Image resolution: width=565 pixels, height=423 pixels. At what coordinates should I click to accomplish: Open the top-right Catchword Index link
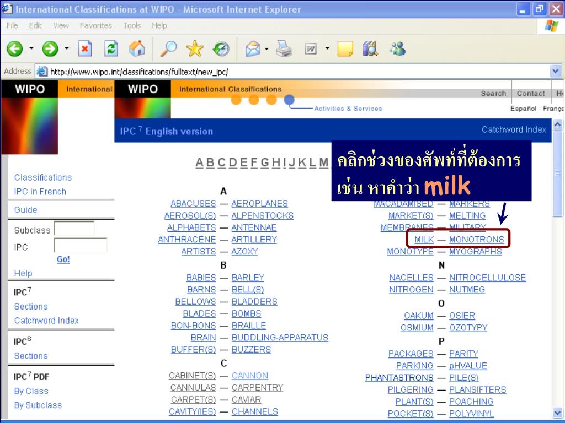tap(514, 129)
